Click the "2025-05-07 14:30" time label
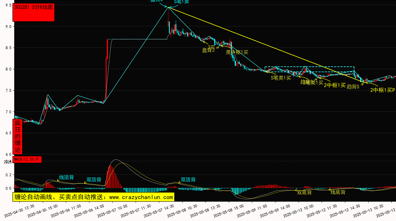The height and width of the screenshot is (221, 396). coord(159,210)
